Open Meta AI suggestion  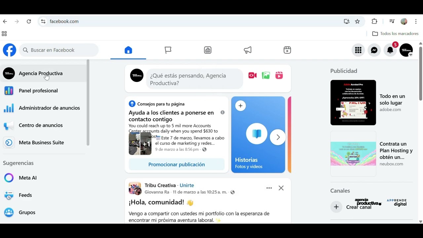tap(43, 178)
